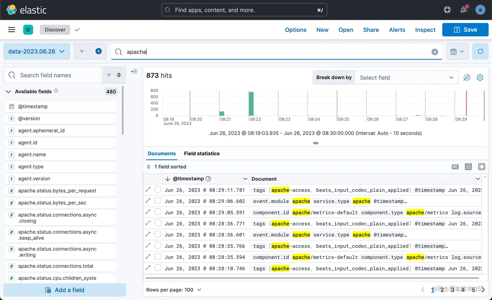Refresh the query results

[480, 51]
